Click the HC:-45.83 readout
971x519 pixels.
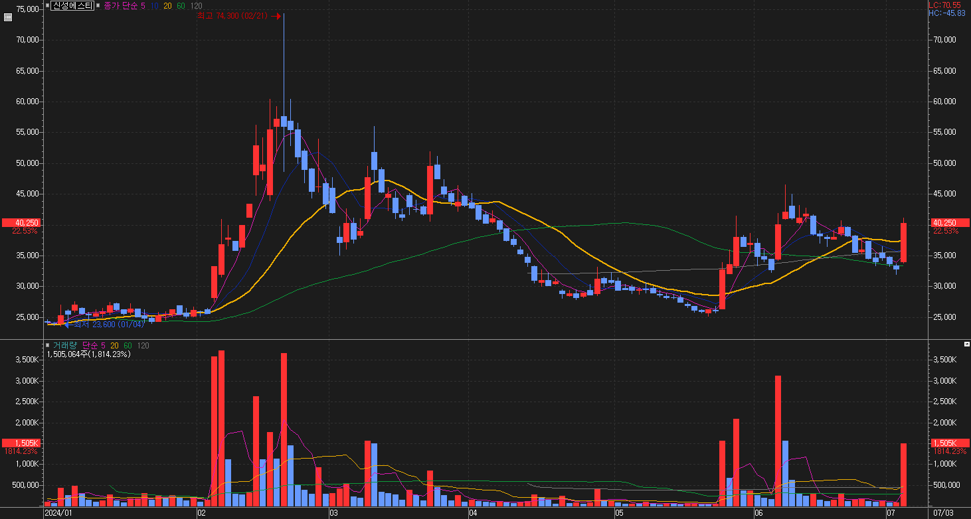click(x=947, y=13)
